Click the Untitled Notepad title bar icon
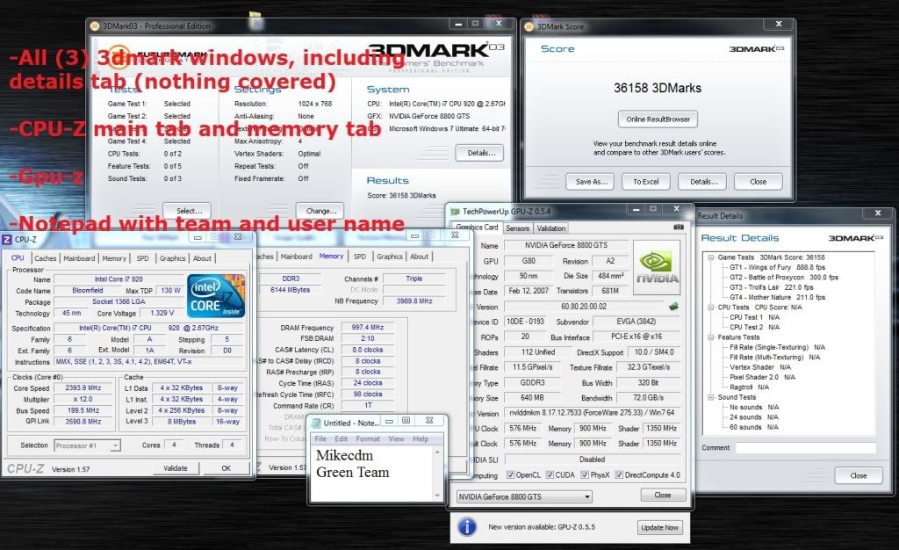The height and width of the screenshot is (550, 899). [315, 423]
